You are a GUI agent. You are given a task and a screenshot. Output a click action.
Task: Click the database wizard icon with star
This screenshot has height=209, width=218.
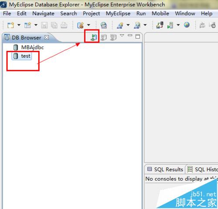[x=80, y=25]
